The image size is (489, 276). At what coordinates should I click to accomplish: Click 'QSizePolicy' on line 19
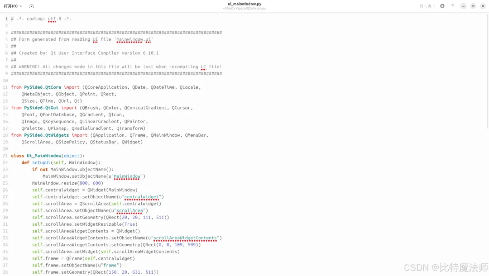pos(70,142)
